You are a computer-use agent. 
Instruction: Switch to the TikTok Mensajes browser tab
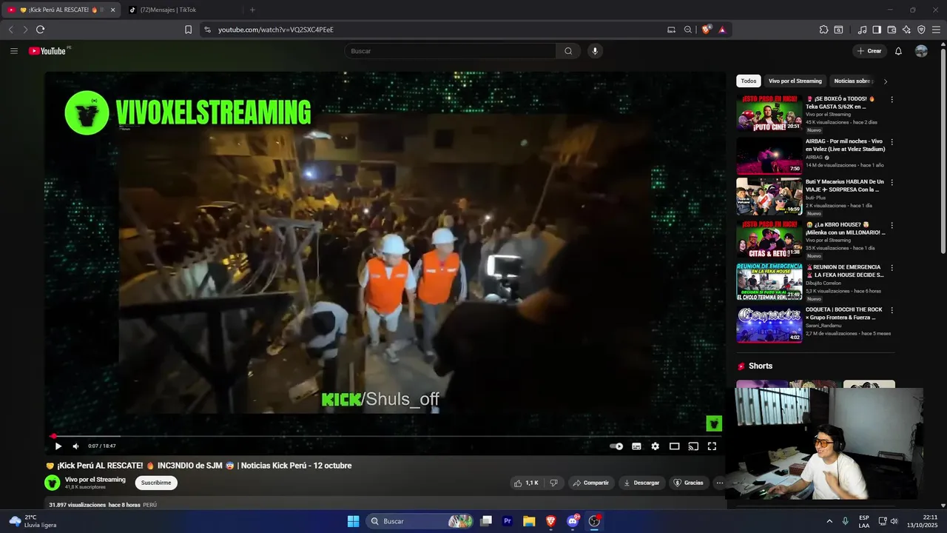(x=181, y=10)
